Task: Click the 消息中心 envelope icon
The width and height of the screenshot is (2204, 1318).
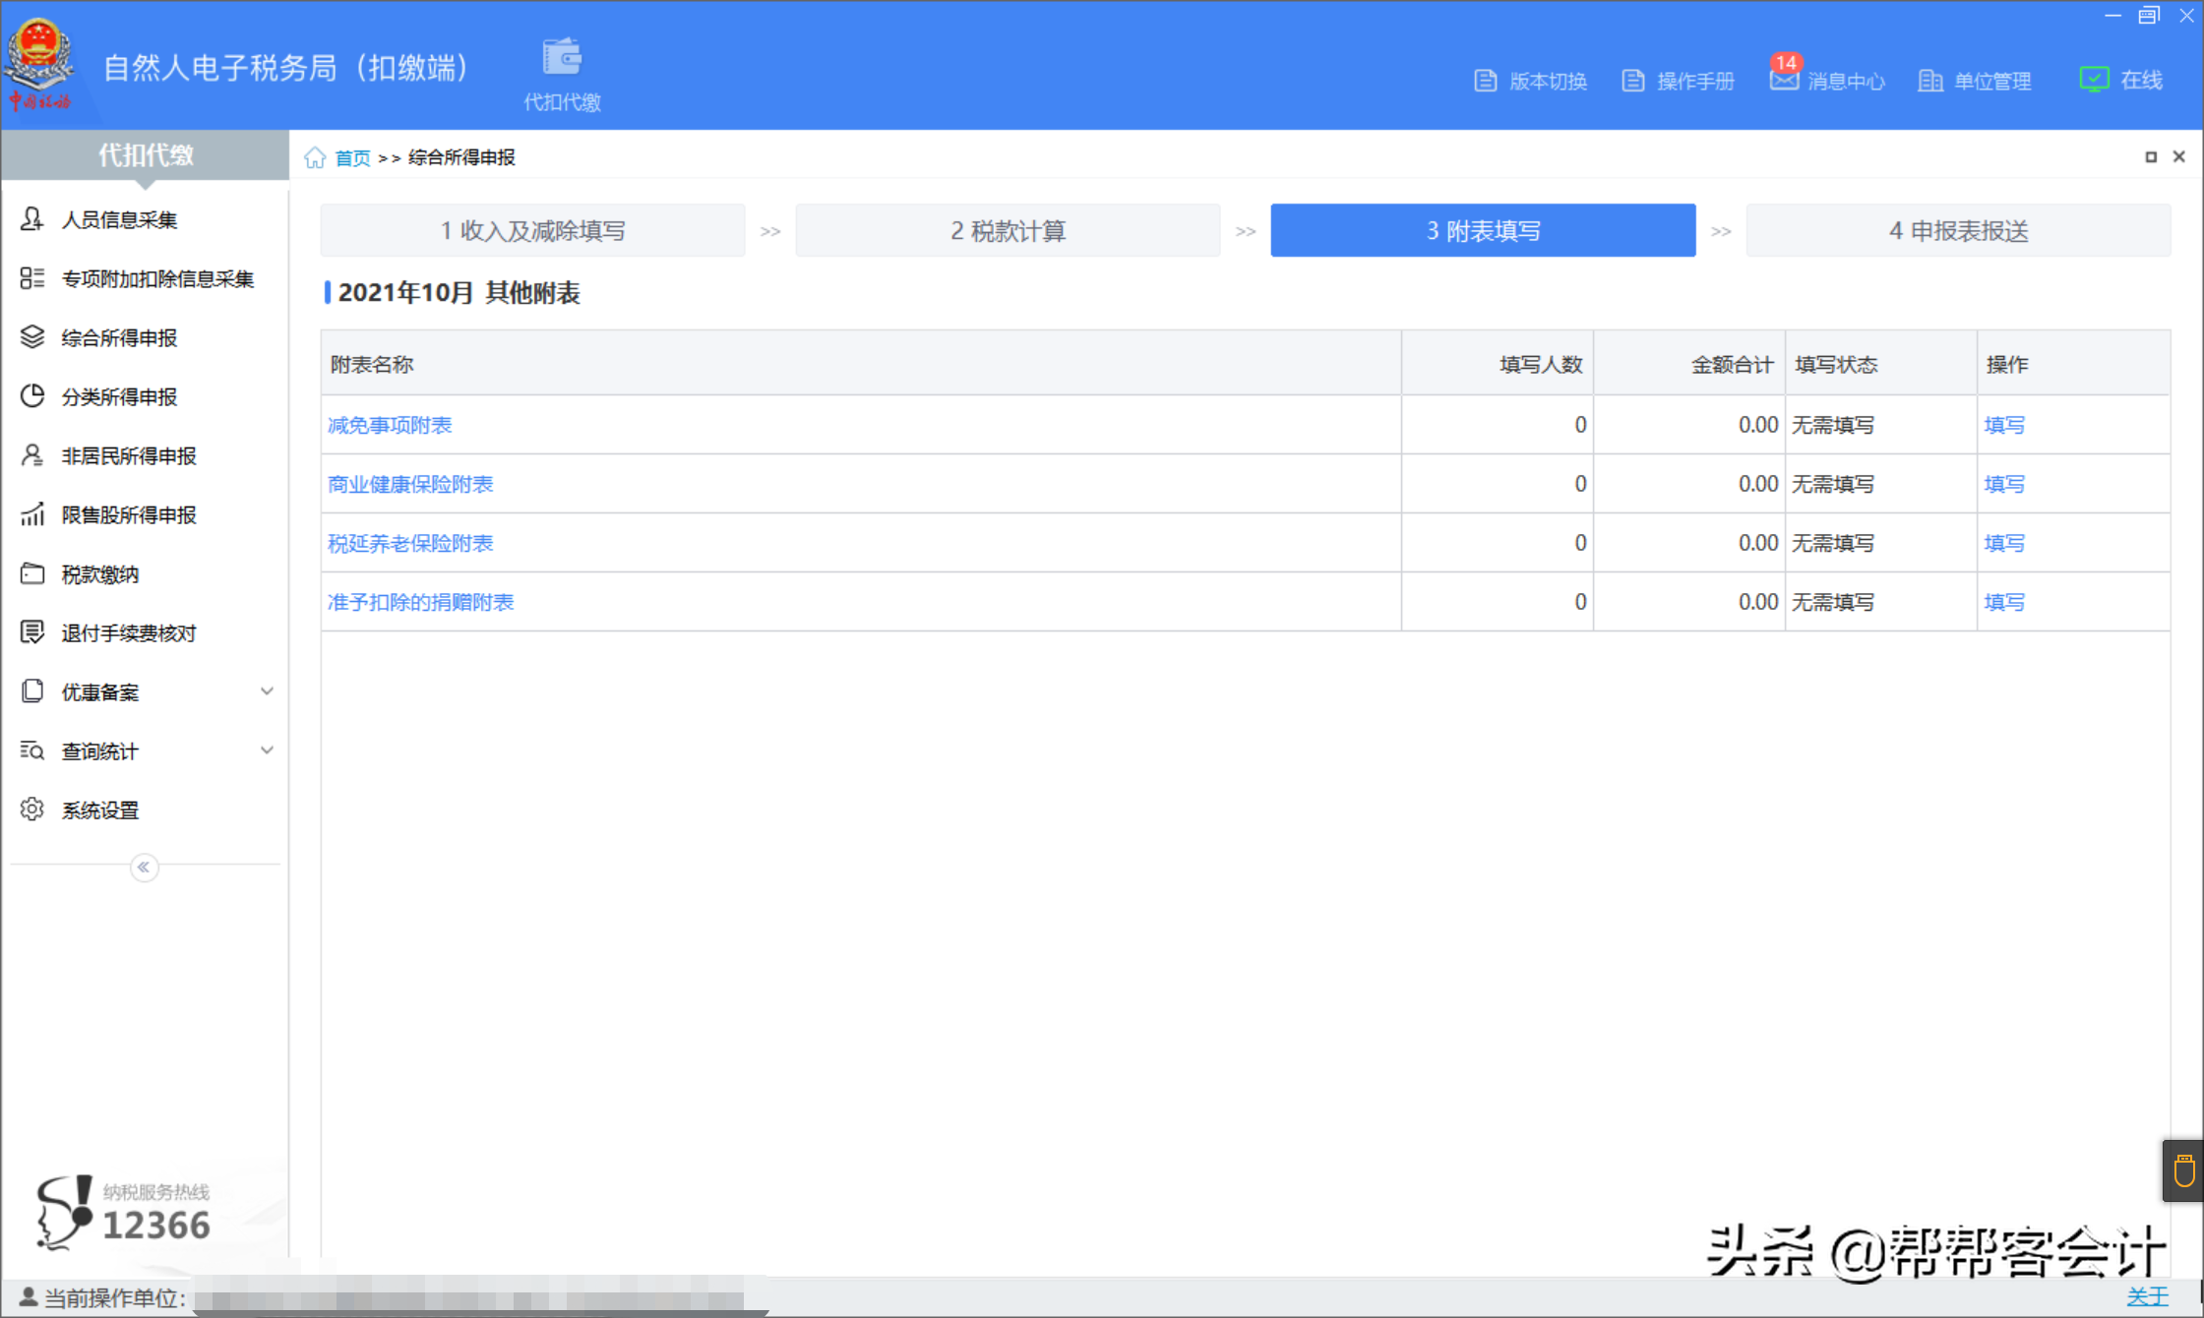Action: coord(1783,81)
